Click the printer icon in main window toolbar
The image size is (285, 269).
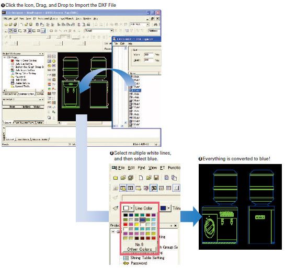tap(88, 25)
